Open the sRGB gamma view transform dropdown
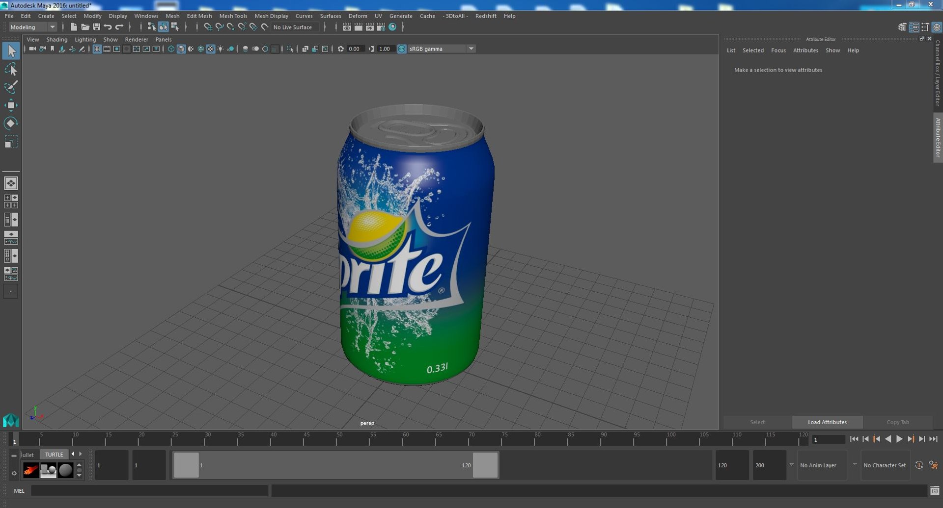The image size is (943, 508). pyautogui.click(x=442, y=49)
